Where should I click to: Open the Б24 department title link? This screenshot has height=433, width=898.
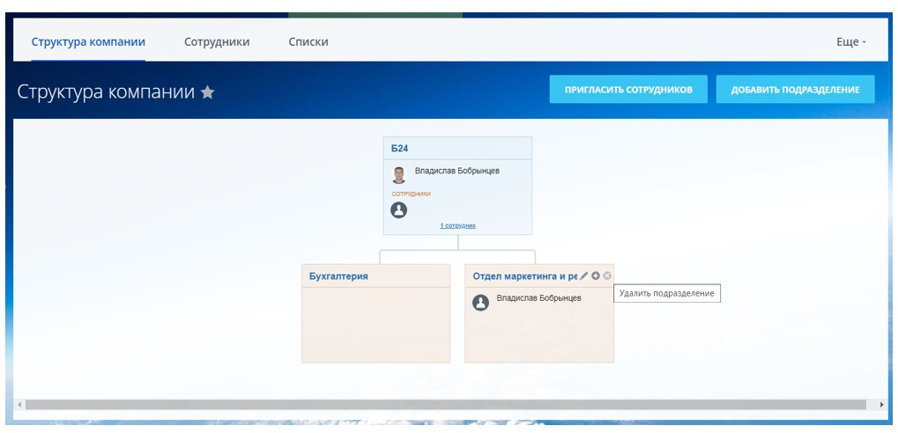[400, 148]
